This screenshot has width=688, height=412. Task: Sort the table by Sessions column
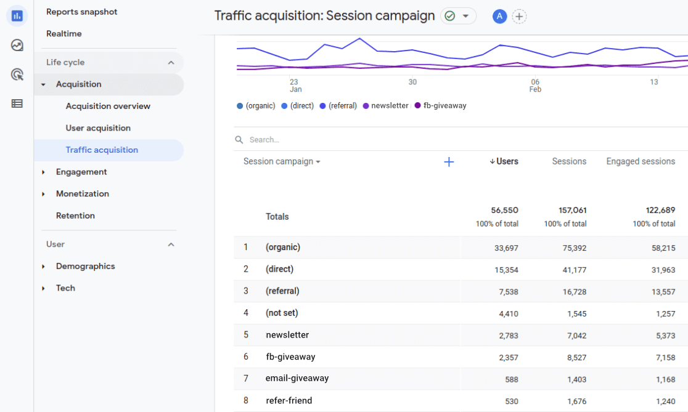click(x=568, y=161)
